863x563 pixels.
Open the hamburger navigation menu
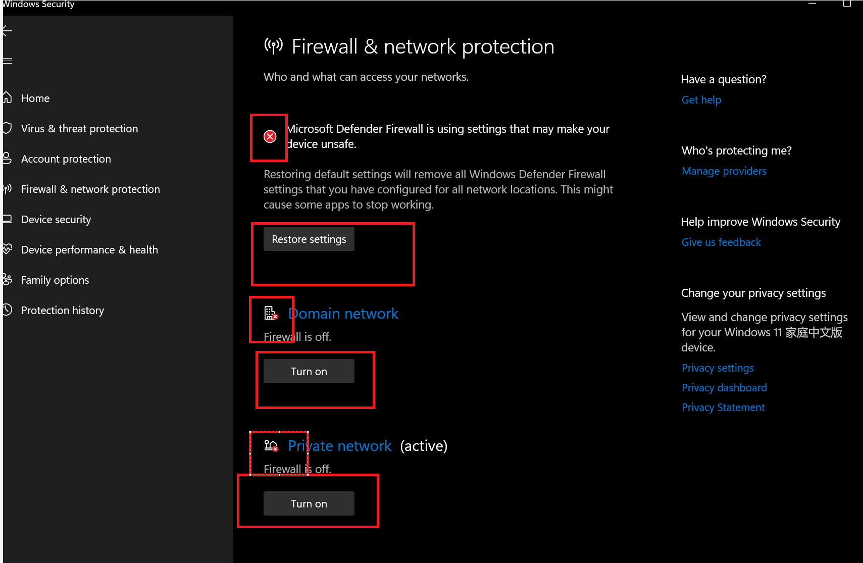(7, 61)
